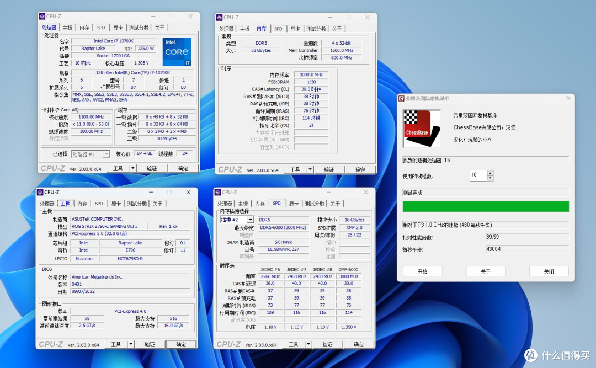The image size is (596, 368).
Task: Expand 工具 dropdown arrow in memory window
Action: coord(310,169)
